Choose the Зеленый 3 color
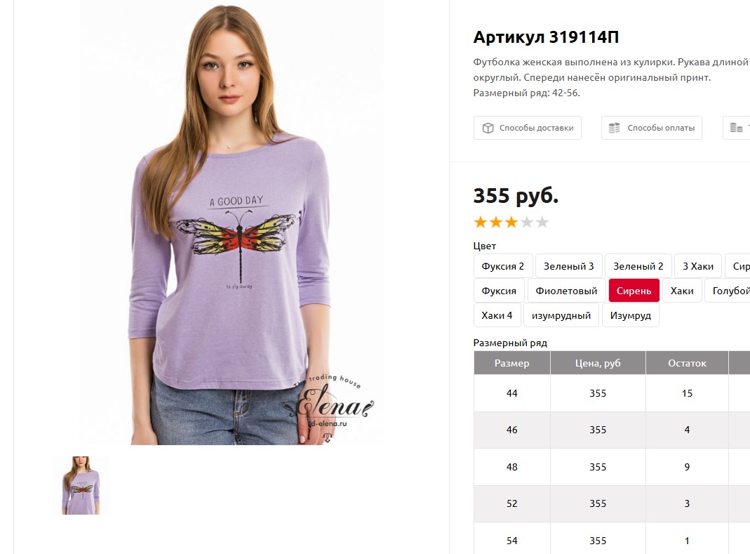 (x=569, y=266)
